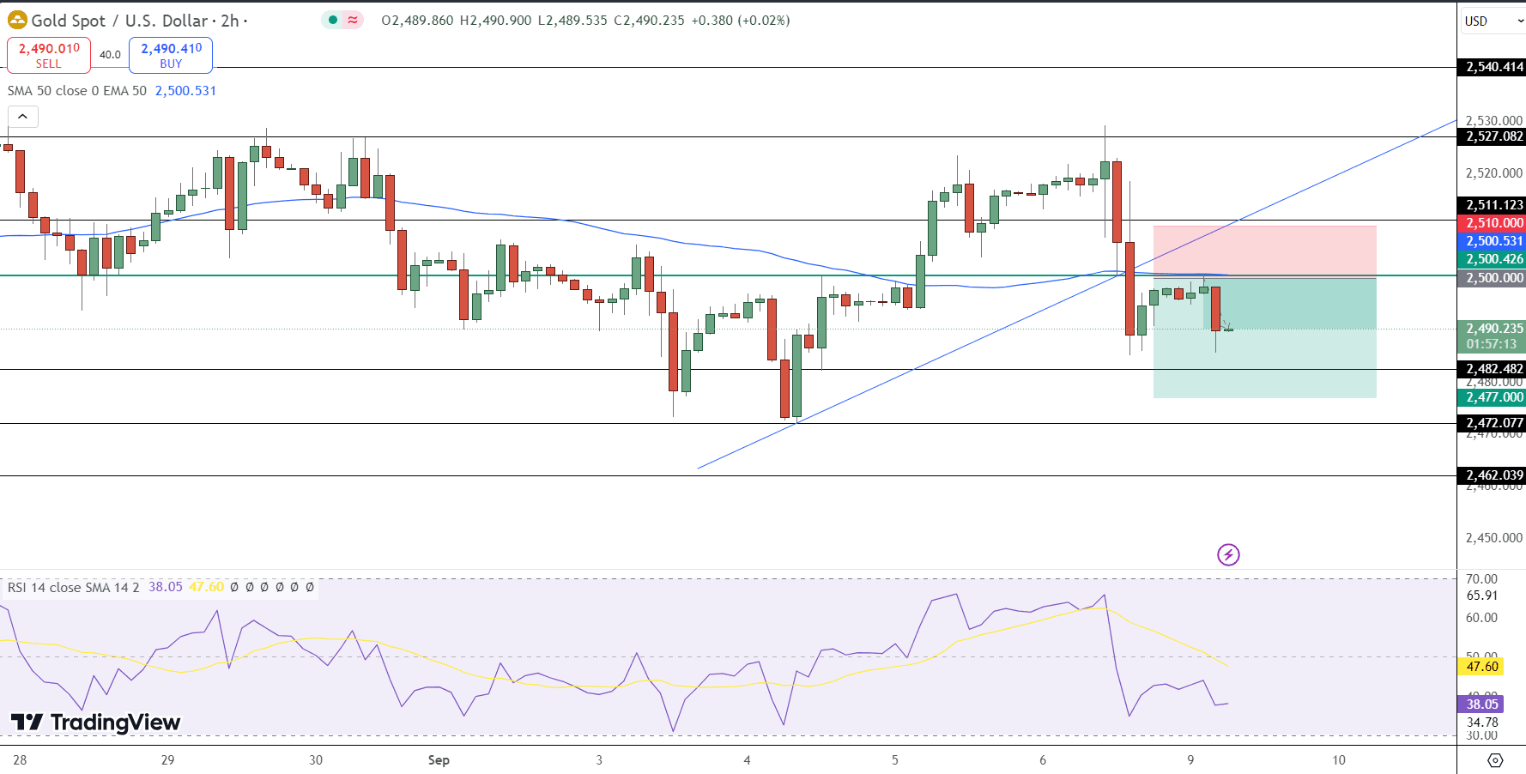Click the Gold Spot symbol logo icon
Screen dimensions: 1526x774
(17, 20)
